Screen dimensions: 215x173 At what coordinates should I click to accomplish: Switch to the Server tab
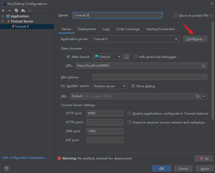click(66, 29)
